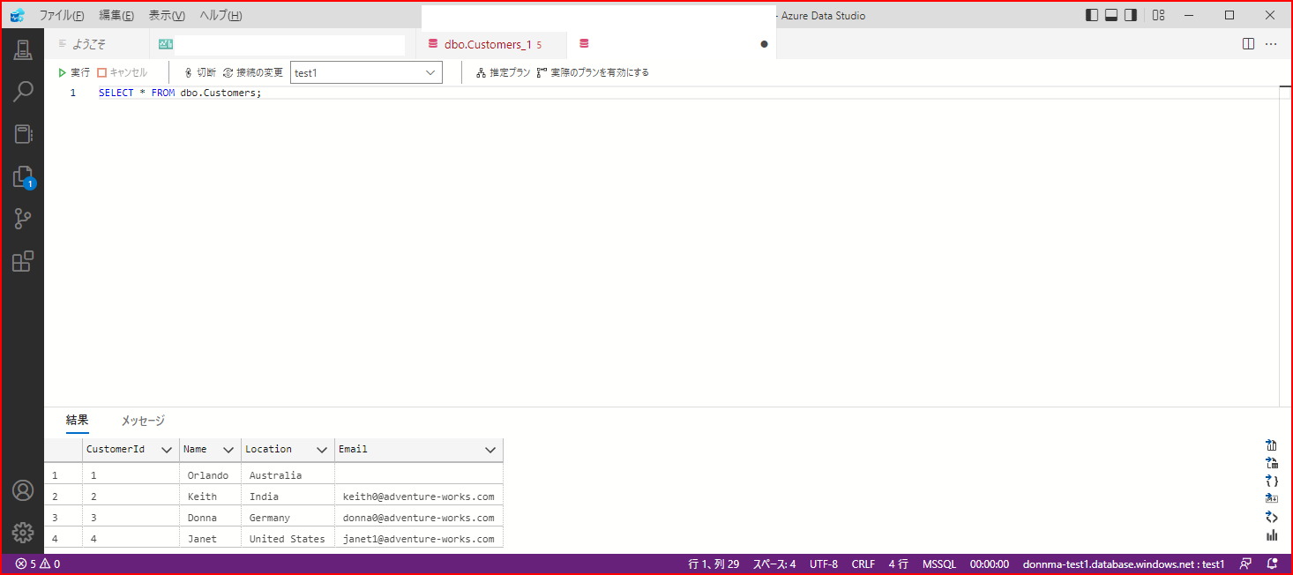The image size is (1293, 575).
Task: Save results as Markdown icon
Action: (x=1272, y=498)
